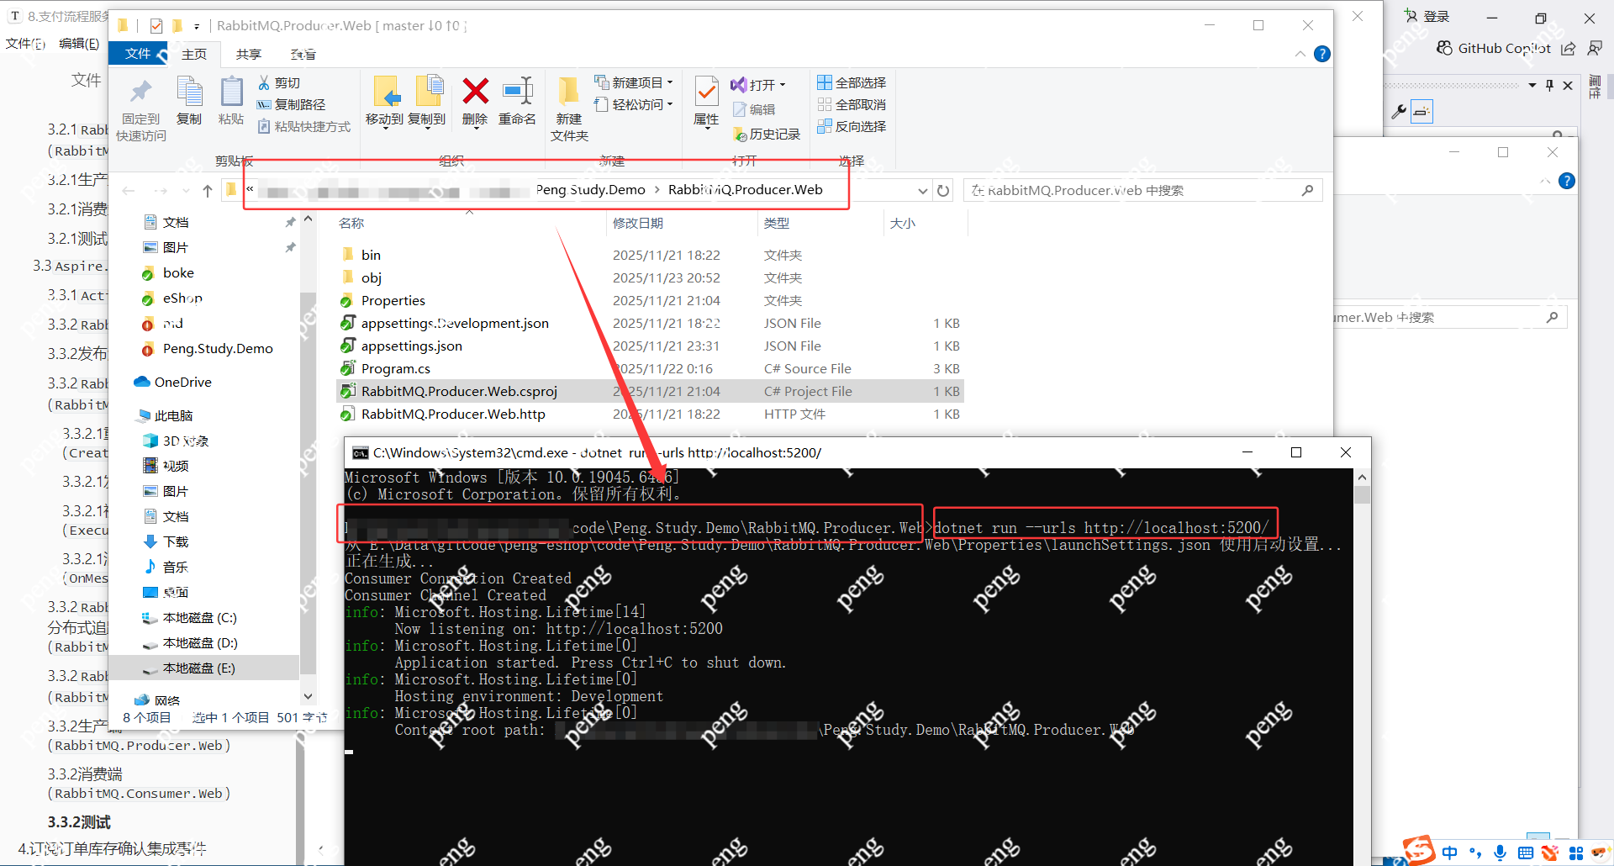This screenshot has width=1614, height=866.
Task: Toggle auto-hide pin on Visual Studio panel
Action: tap(1550, 85)
